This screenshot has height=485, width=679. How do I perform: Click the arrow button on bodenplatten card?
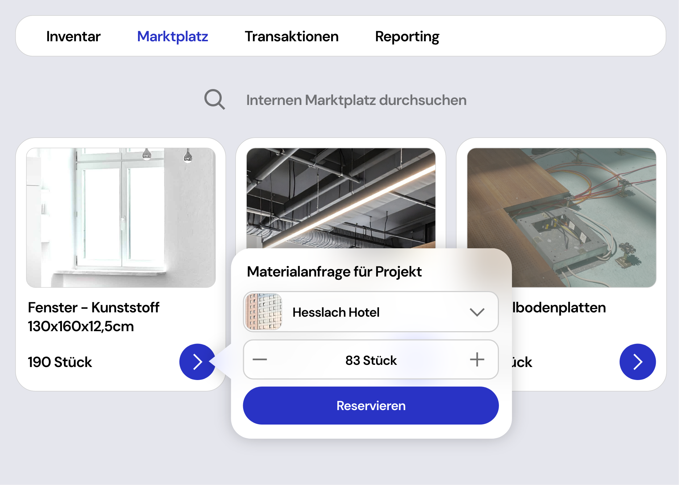coord(638,362)
